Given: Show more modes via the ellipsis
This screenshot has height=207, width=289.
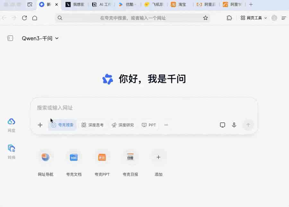Looking at the screenshot, I should [x=166, y=125].
